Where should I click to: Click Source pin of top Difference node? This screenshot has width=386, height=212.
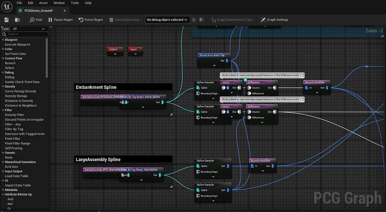coord(249,88)
